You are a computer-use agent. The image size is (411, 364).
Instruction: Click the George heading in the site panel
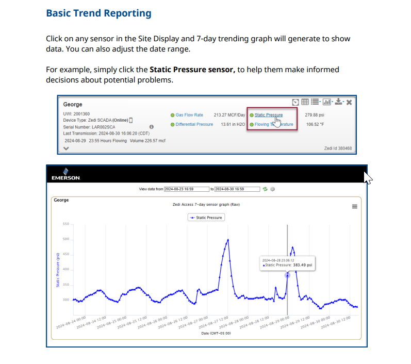[x=73, y=104]
